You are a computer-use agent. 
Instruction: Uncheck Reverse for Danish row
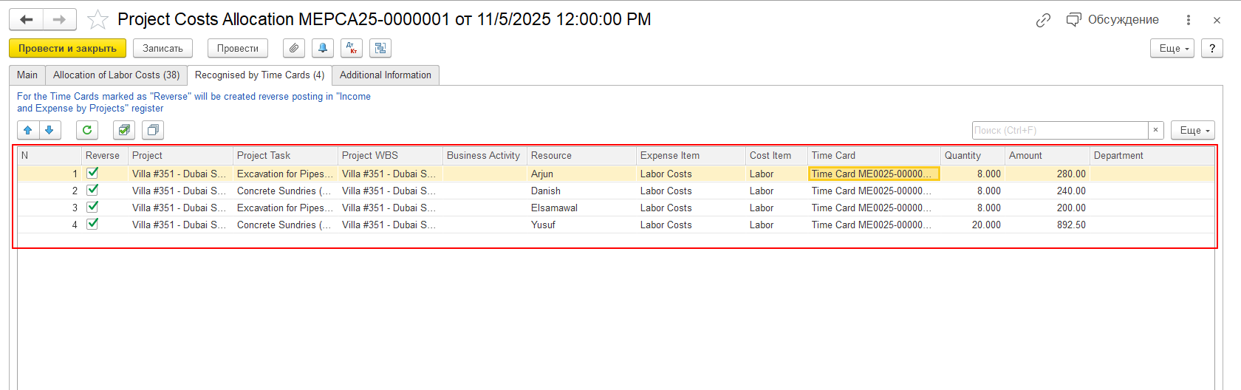coord(92,190)
